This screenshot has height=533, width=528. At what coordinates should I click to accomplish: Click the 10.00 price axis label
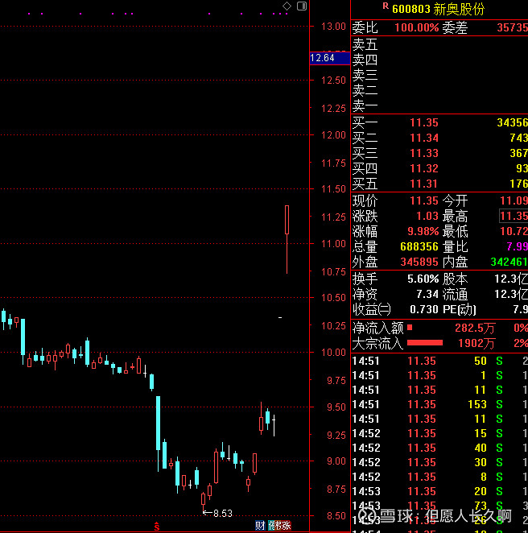(333, 353)
